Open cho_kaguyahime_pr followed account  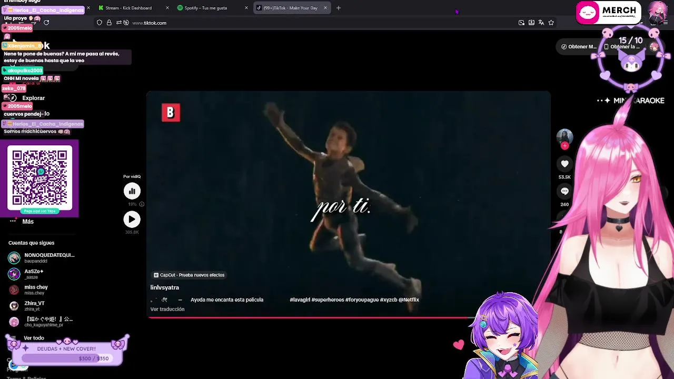pyautogui.click(x=43, y=322)
